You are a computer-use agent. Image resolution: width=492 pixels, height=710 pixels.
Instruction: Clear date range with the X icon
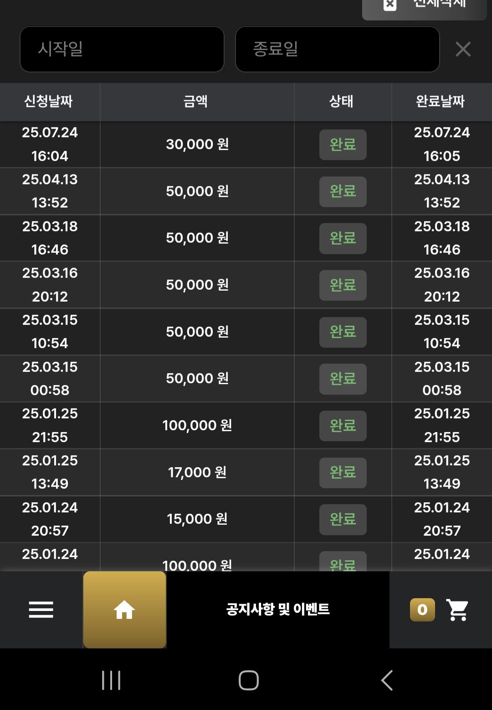pyautogui.click(x=463, y=49)
